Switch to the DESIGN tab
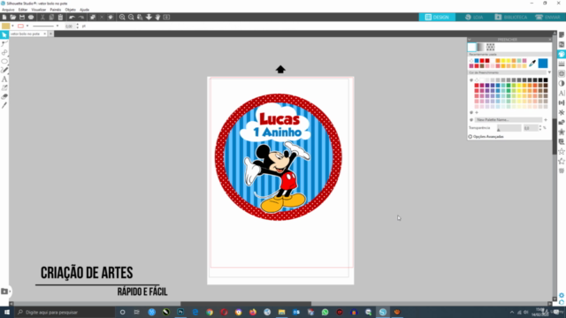Screen dimensions: 566x318 pos(437,17)
